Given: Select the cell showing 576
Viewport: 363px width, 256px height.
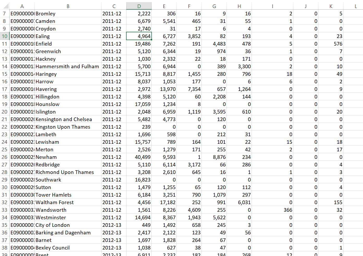Looking at the screenshot, I should (331, 44).
